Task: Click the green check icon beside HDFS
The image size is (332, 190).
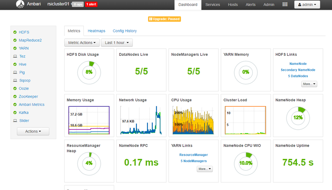Action: (x=15, y=32)
